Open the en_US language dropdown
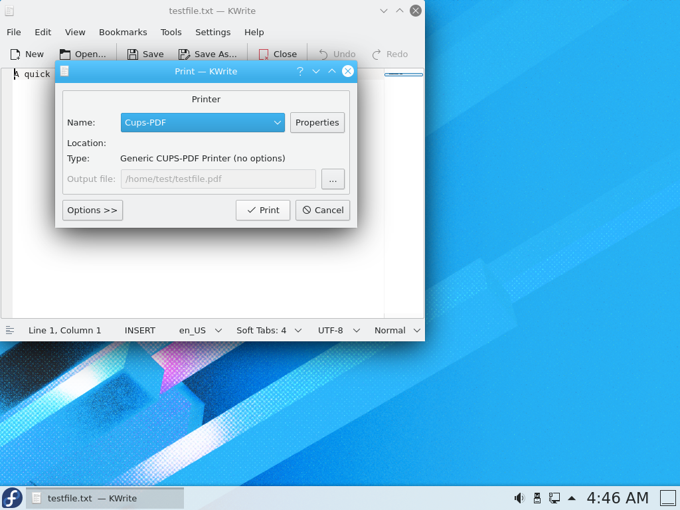680x510 pixels. pyautogui.click(x=201, y=331)
